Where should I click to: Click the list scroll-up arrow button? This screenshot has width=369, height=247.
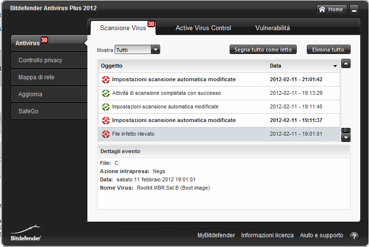346,63
